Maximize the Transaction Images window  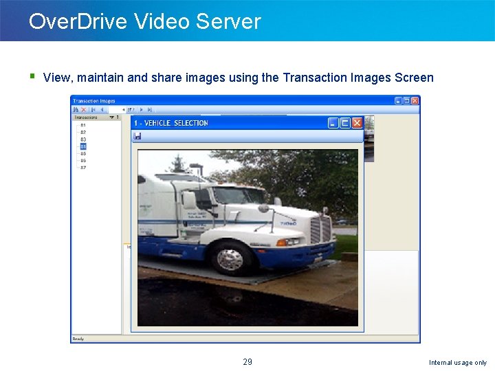pyautogui.click(x=406, y=100)
